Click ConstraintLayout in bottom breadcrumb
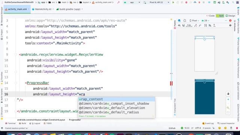The width and height of the screenshot is (240, 135). click(41, 120)
